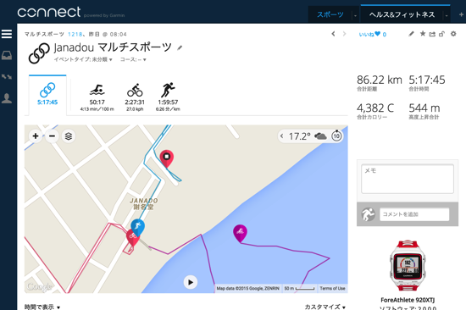Like the activity with いいね heart
The width and height of the screenshot is (466, 310).
click(x=373, y=34)
